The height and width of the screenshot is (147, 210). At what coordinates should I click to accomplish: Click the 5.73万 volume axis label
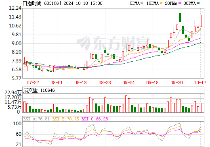point(15,107)
